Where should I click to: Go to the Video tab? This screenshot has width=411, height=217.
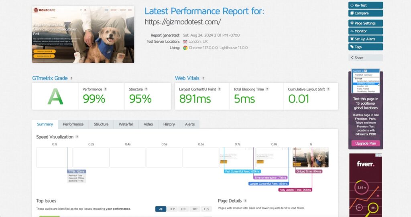[x=149, y=124]
